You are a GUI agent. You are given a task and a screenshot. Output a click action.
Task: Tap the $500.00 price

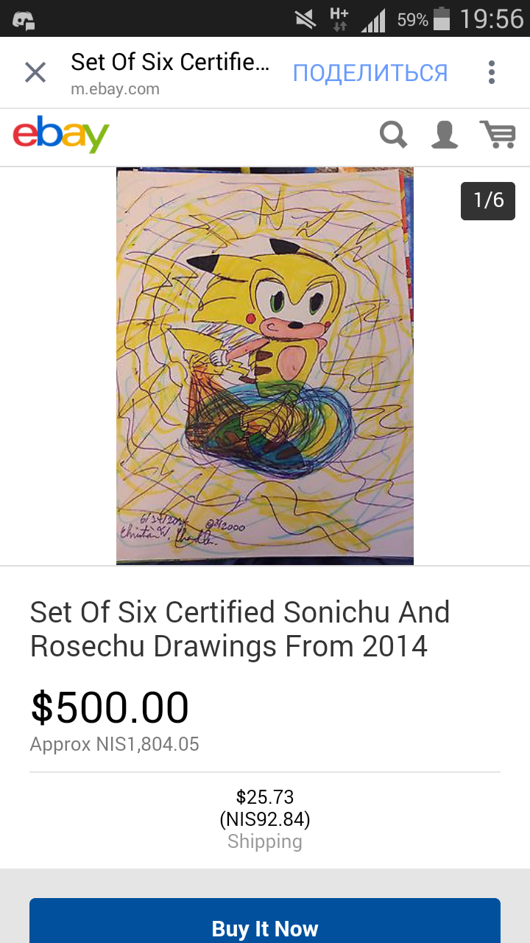(110, 707)
